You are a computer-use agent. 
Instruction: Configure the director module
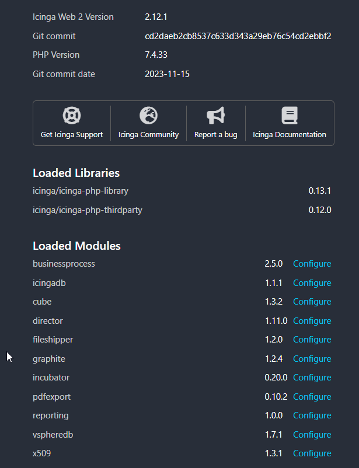pyautogui.click(x=312, y=321)
